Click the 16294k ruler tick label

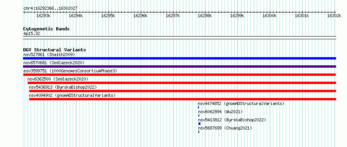pyautogui.click(x=76, y=16)
